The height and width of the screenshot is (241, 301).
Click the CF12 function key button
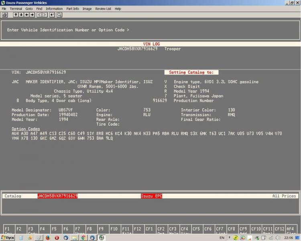click(279, 229)
